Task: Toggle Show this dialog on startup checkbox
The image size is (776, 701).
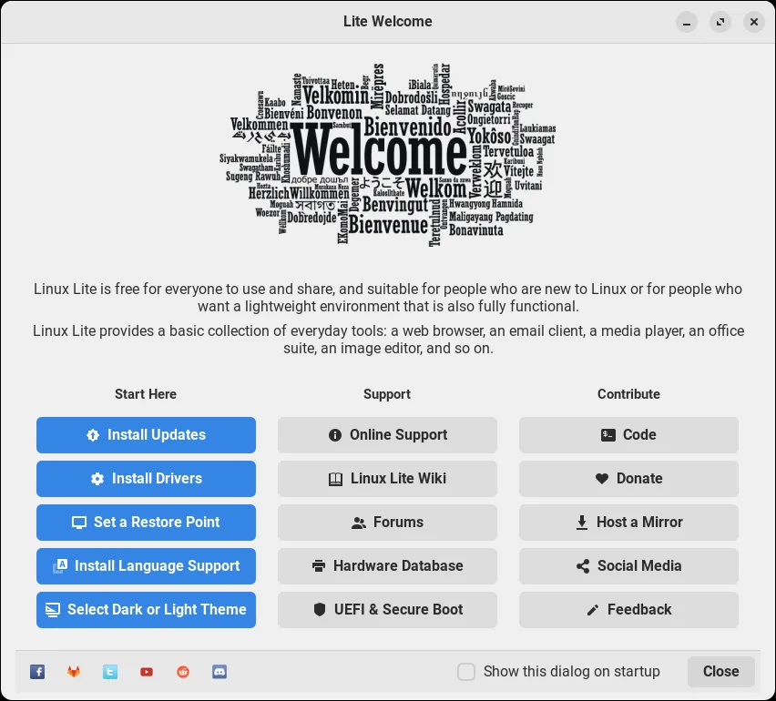Action: [466, 671]
